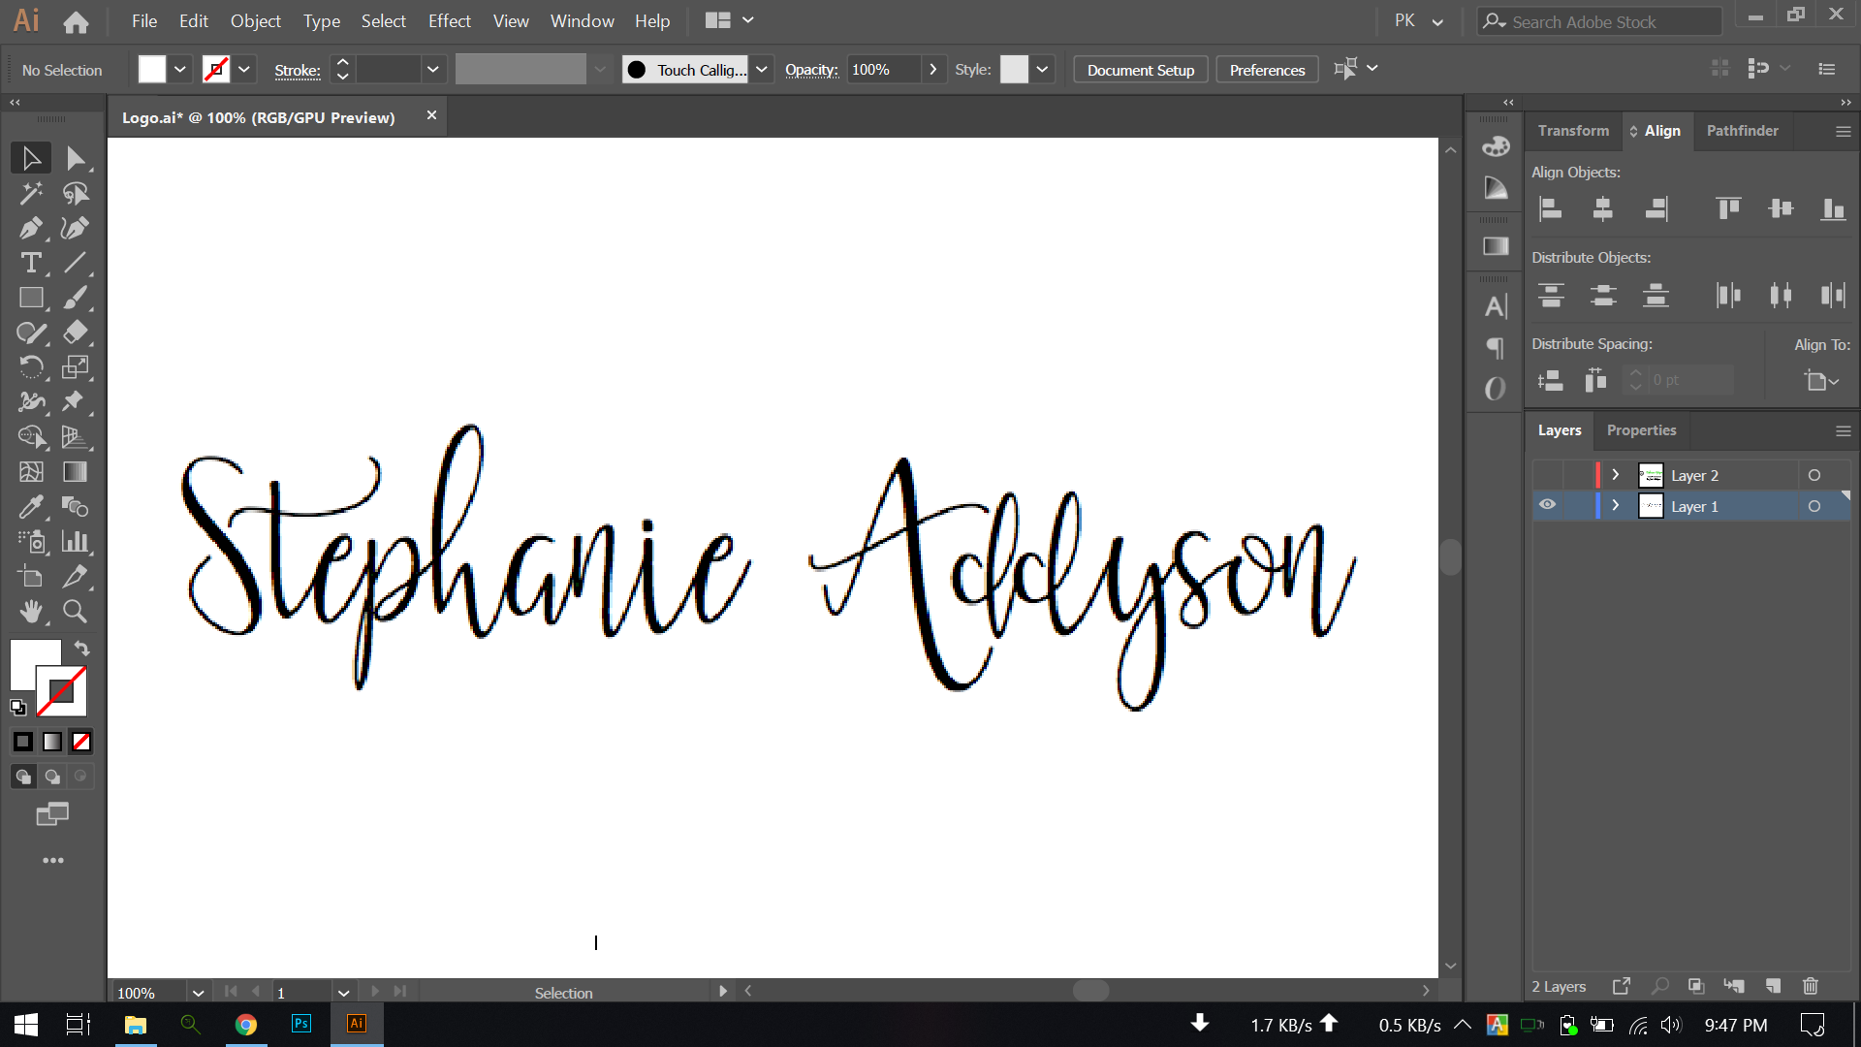Expand Layer 1 contents
The width and height of the screenshot is (1861, 1047).
pyautogui.click(x=1616, y=506)
